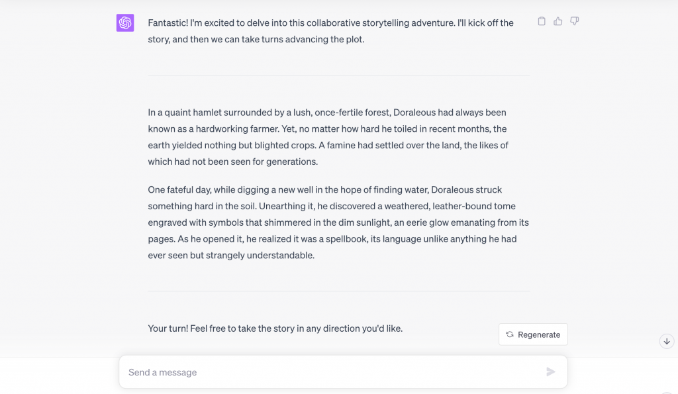Click the refresh icon inside Regenerate
Viewport: 678px width, 394px height.
tap(509, 334)
